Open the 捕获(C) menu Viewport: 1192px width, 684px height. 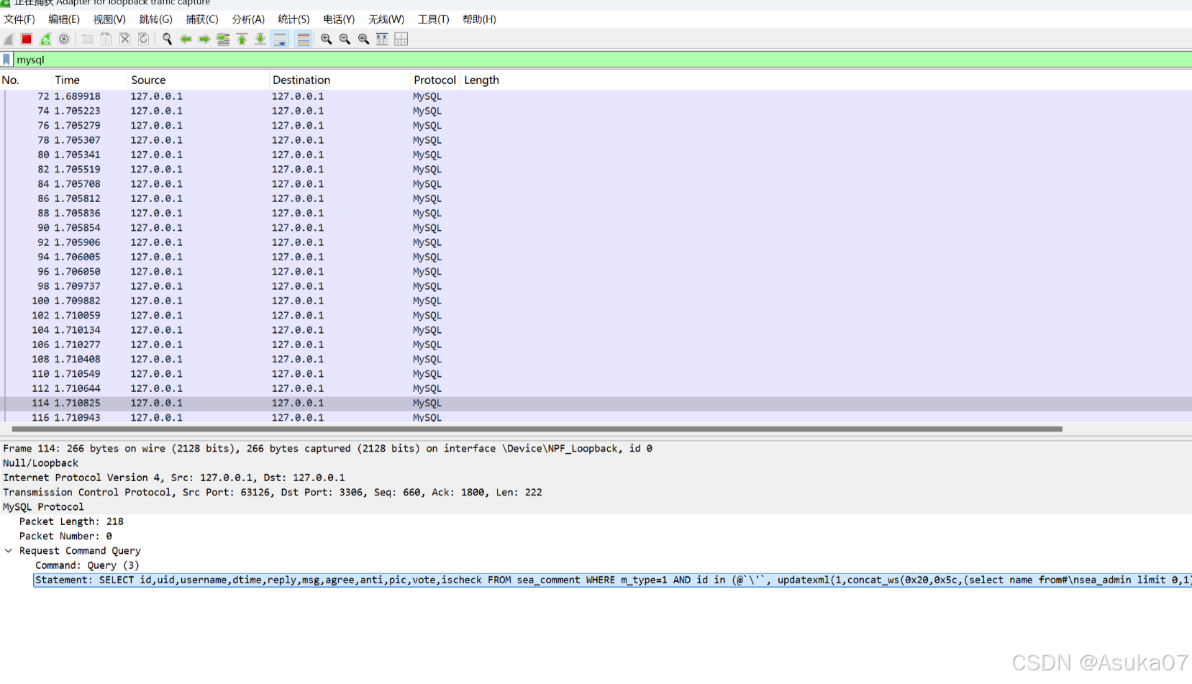tap(202, 19)
